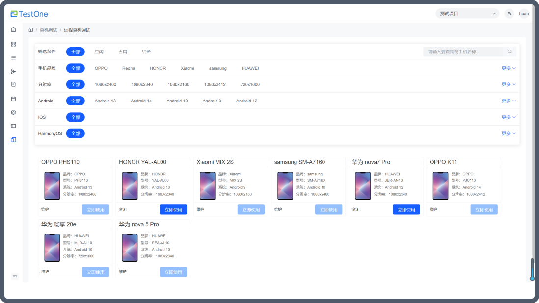539x303 pixels.
Task: Open the calendar icon in the left sidebar
Action: coord(13,99)
